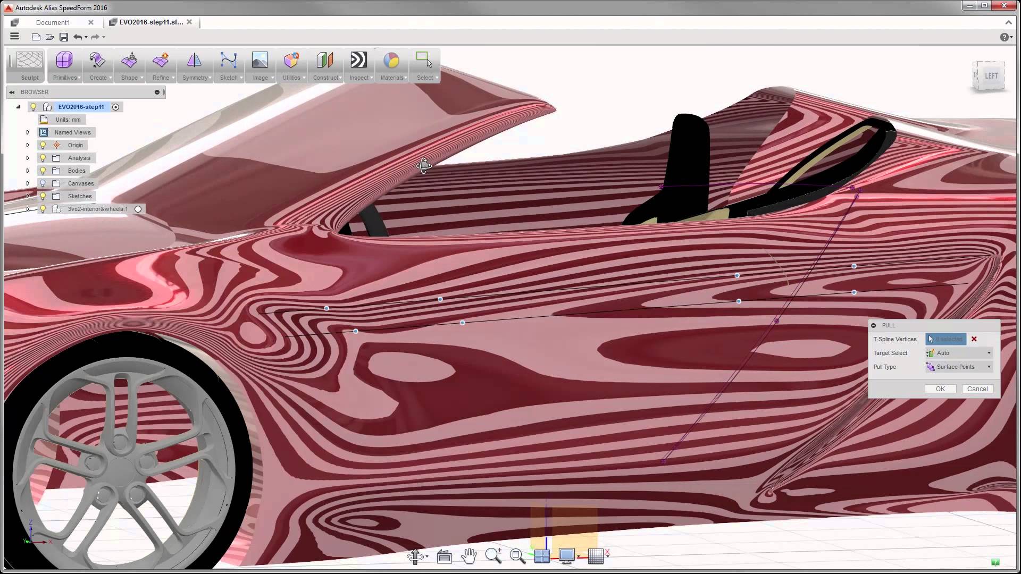
Task: Click the Orbit navigation tool
Action: pos(415,556)
